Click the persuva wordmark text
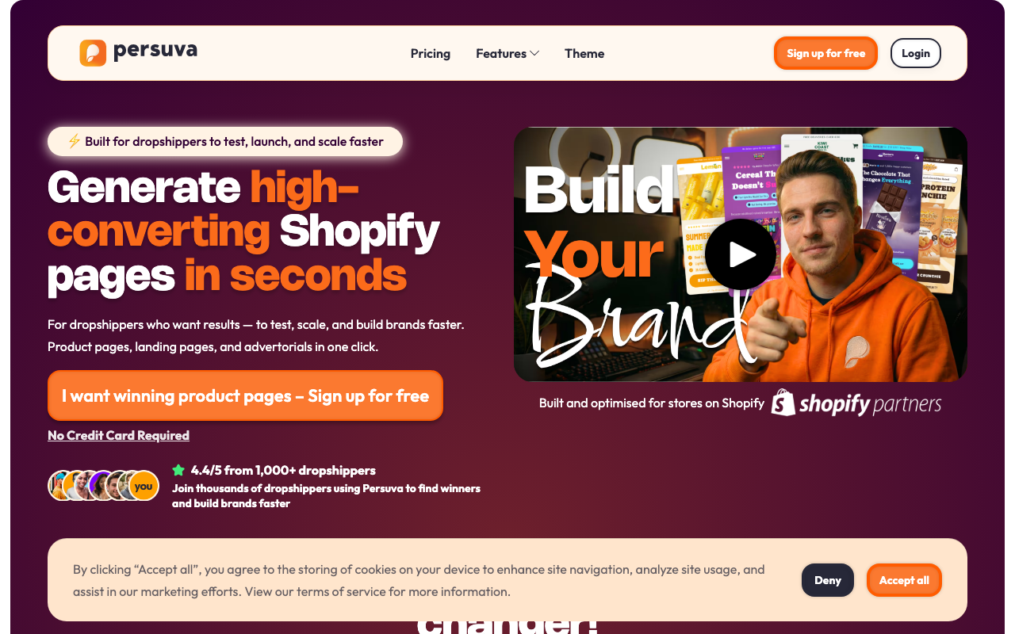Image resolution: width=1015 pixels, height=634 pixels. (155, 52)
